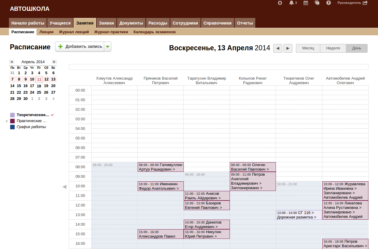The width and height of the screenshot is (378, 249).
Task: Click Добавить запись button
Action: tap(80, 47)
